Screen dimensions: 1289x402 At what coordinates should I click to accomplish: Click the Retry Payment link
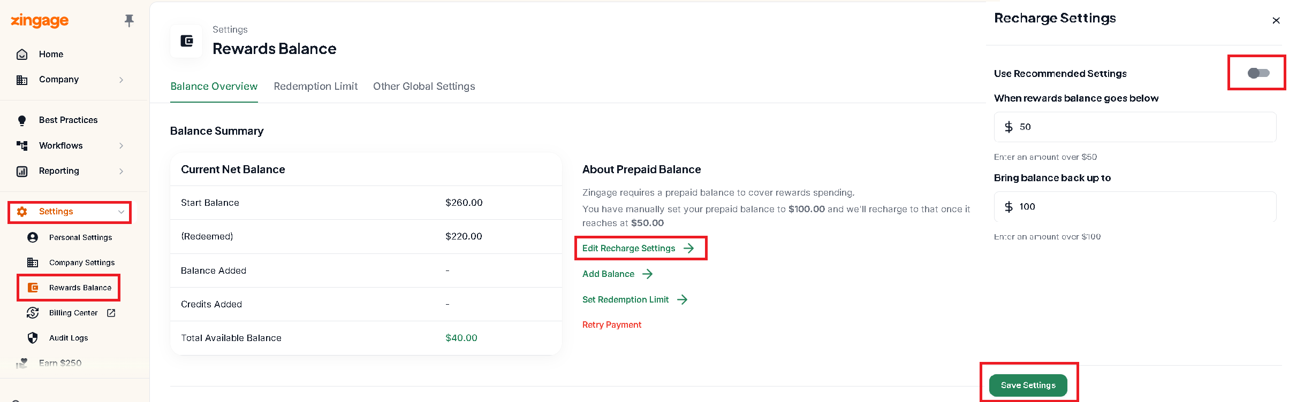point(611,324)
